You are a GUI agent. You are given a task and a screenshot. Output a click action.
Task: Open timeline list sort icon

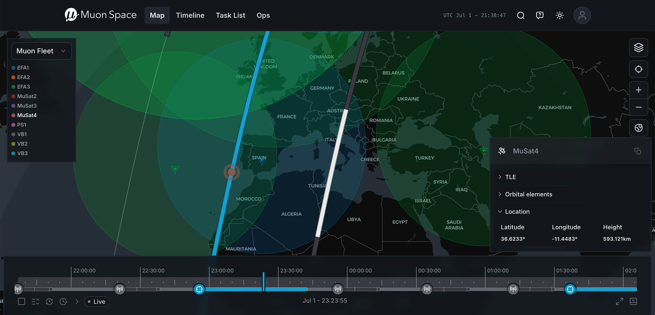[35, 301]
